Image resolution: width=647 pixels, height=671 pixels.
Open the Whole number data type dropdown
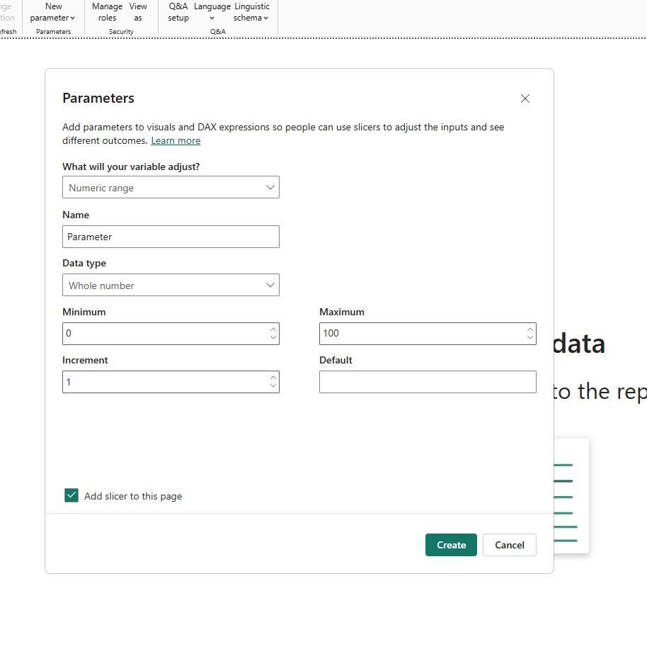click(x=171, y=285)
